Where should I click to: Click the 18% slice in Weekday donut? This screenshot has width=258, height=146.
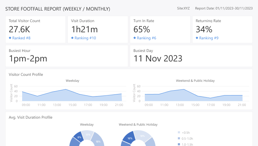[x=98, y=141]
